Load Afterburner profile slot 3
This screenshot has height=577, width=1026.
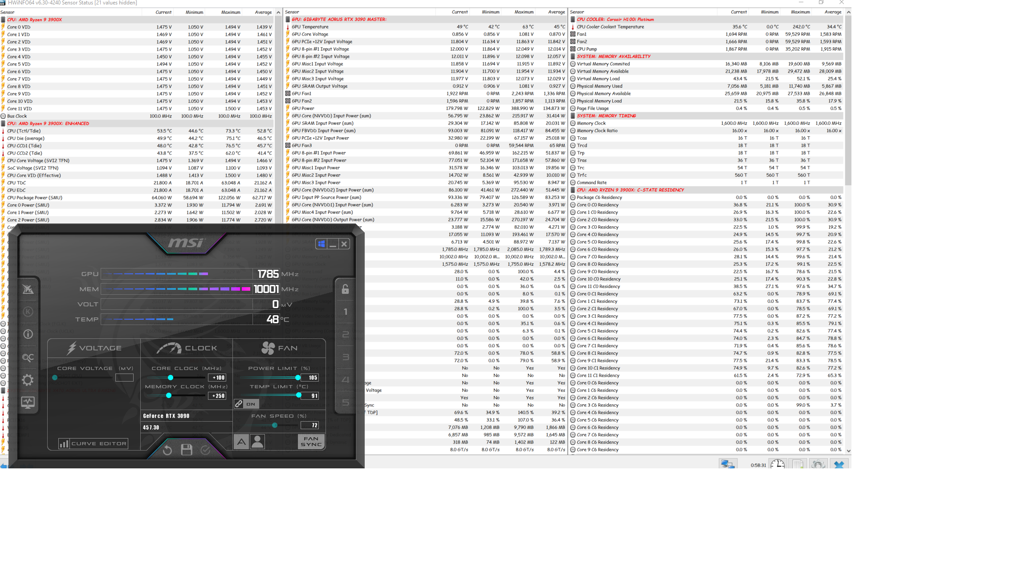click(346, 357)
